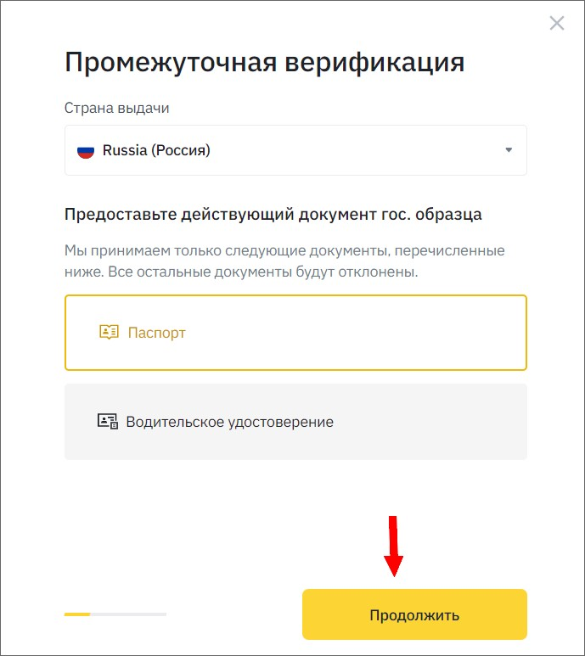Click the Промежуточная верификация title
The width and height of the screenshot is (585, 656).
(x=264, y=63)
